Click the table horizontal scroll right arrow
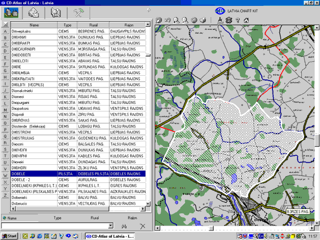The width and height of the screenshot is (320, 240). pos(143,209)
